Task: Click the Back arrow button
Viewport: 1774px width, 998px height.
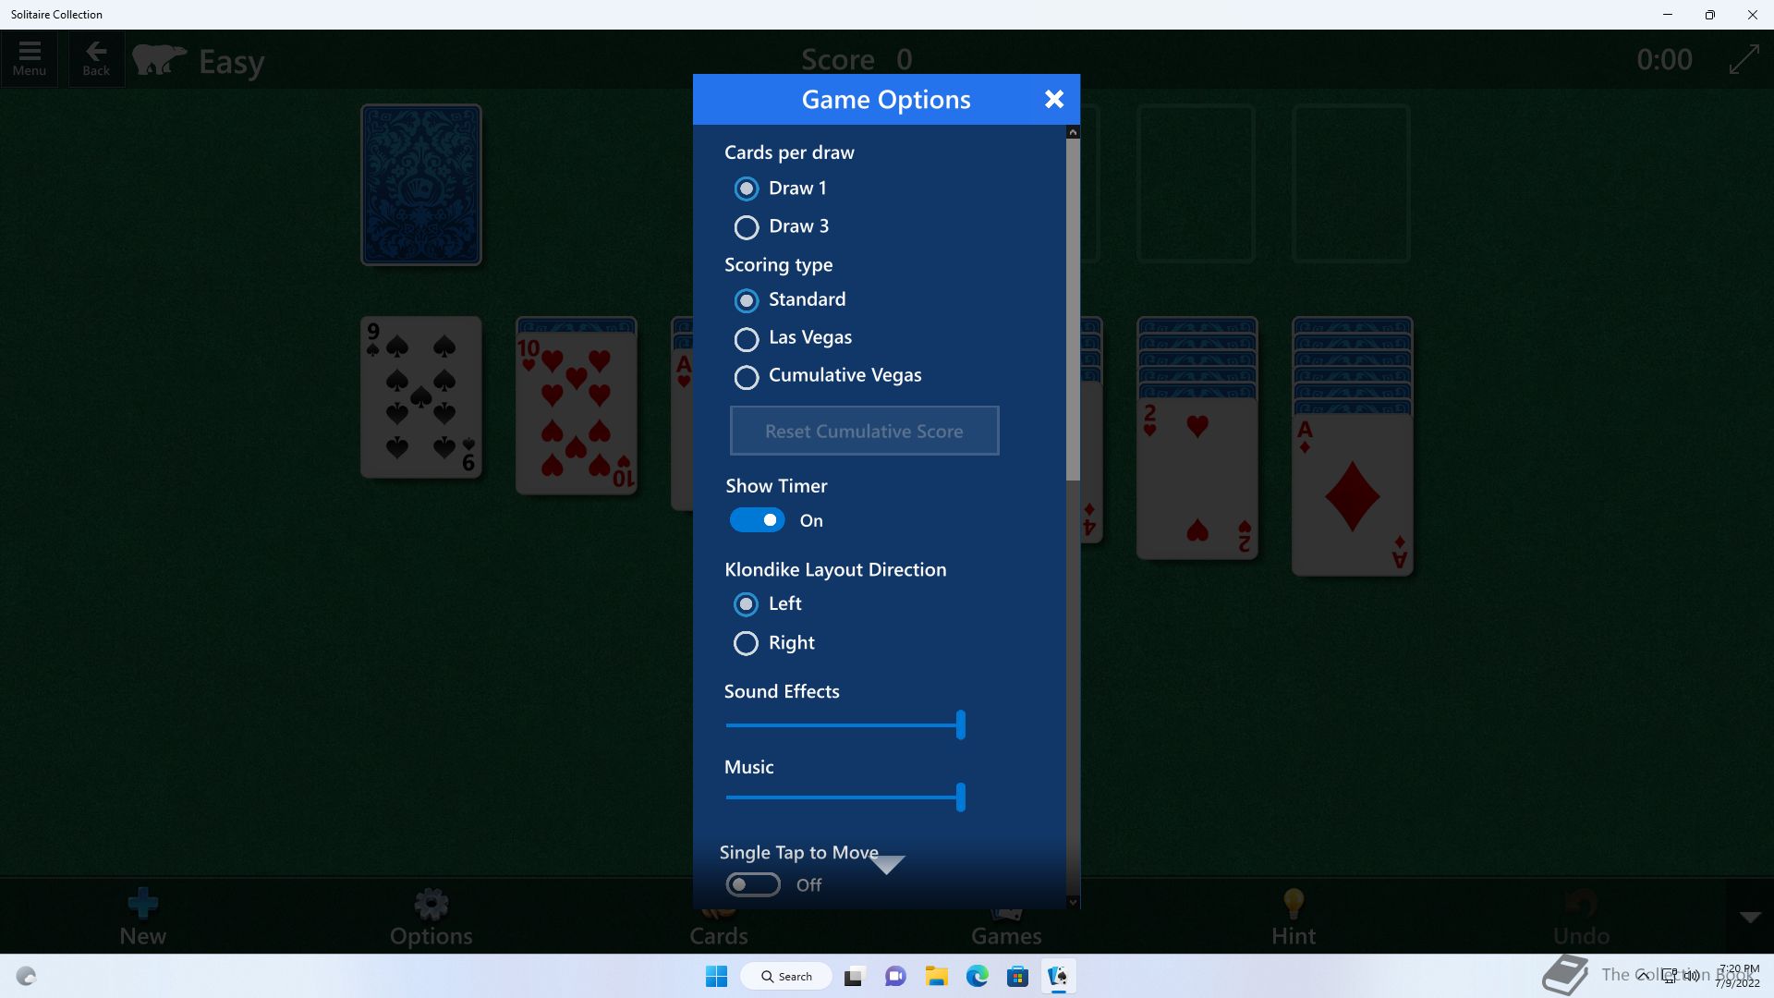Action: click(x=96, y=59)
